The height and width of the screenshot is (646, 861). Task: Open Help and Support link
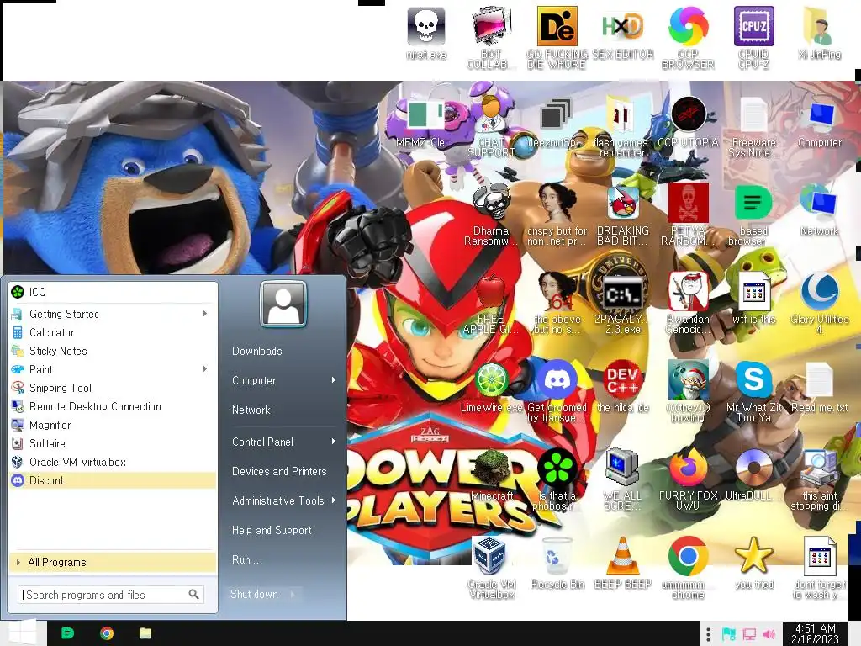click(272, 530)
